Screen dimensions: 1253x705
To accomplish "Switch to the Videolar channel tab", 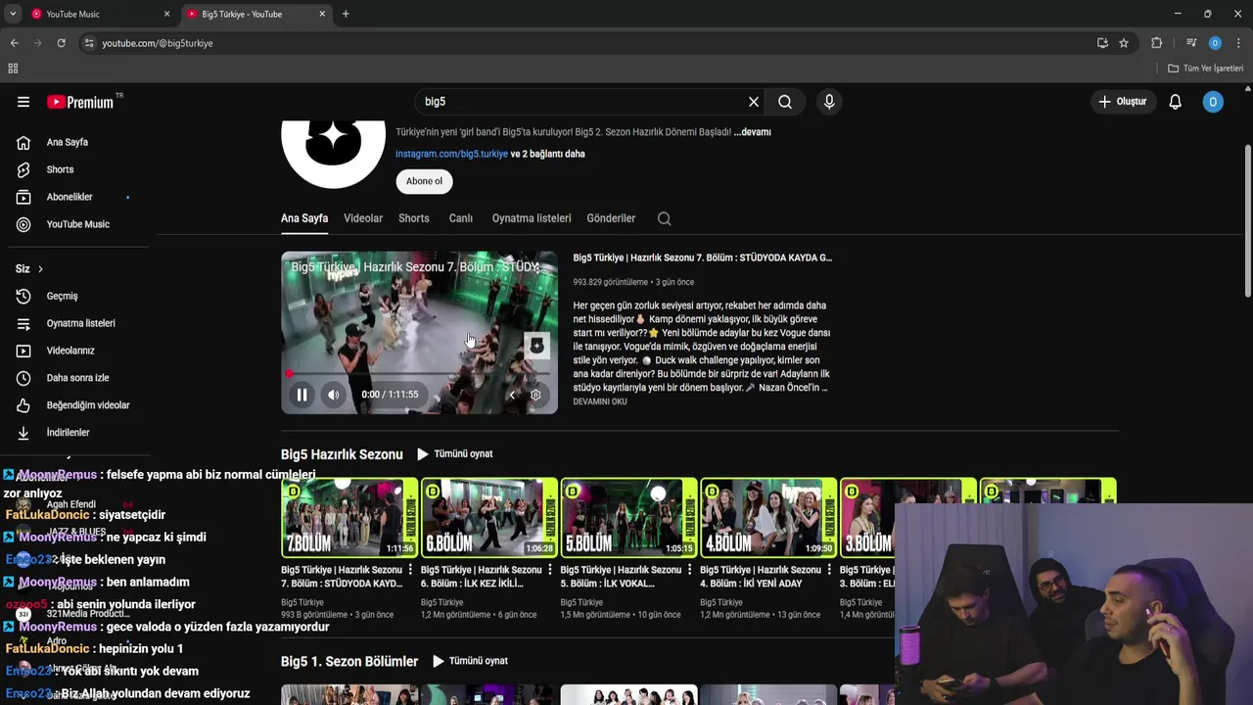I will pos(363,218).
